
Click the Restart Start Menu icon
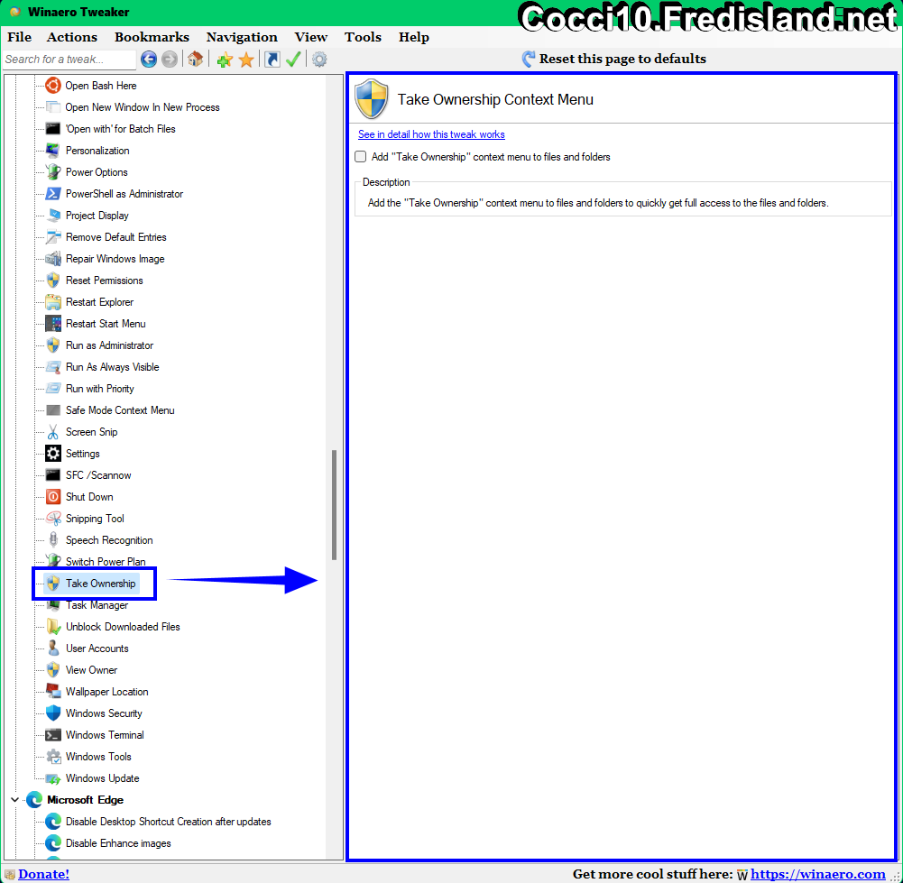click(x=53, y=324)
